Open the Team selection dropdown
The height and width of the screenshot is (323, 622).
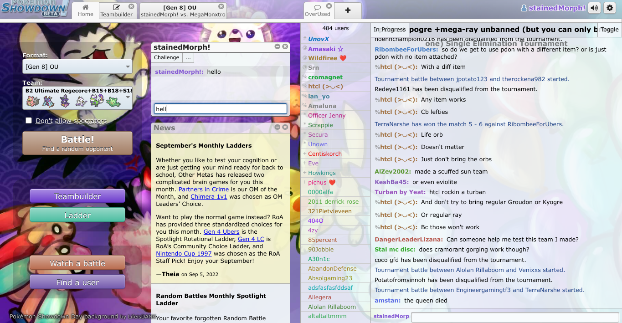click(x=77, y=98)
